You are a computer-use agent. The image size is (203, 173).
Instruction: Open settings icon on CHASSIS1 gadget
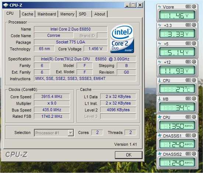click(188, 135)
